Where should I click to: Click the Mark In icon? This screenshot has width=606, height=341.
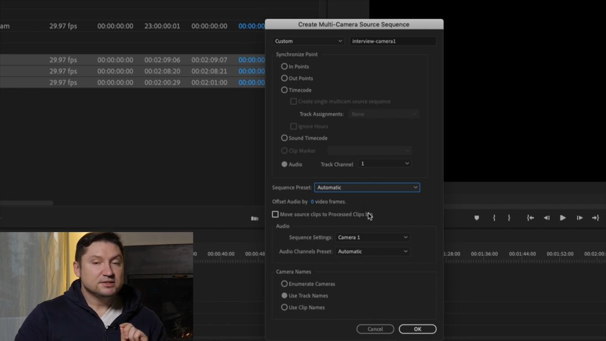tap(494, 218)
